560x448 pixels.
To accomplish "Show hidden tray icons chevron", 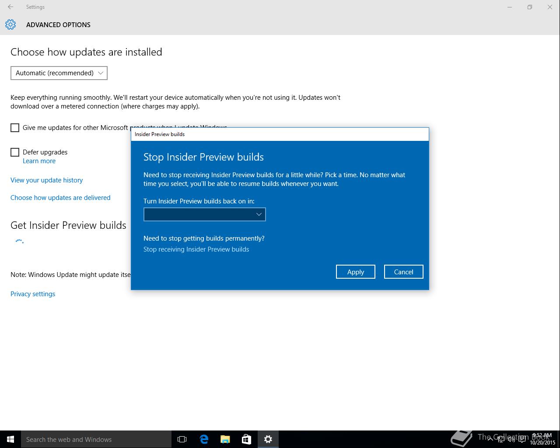I will coord(490,439).
